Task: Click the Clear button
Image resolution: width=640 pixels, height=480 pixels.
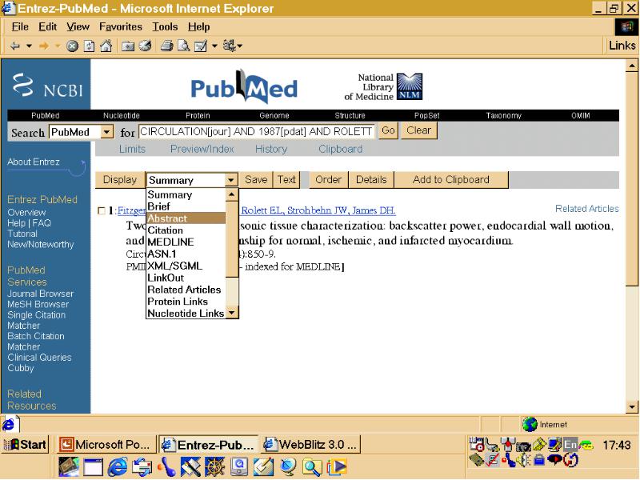Action: [x=418, y=130]
